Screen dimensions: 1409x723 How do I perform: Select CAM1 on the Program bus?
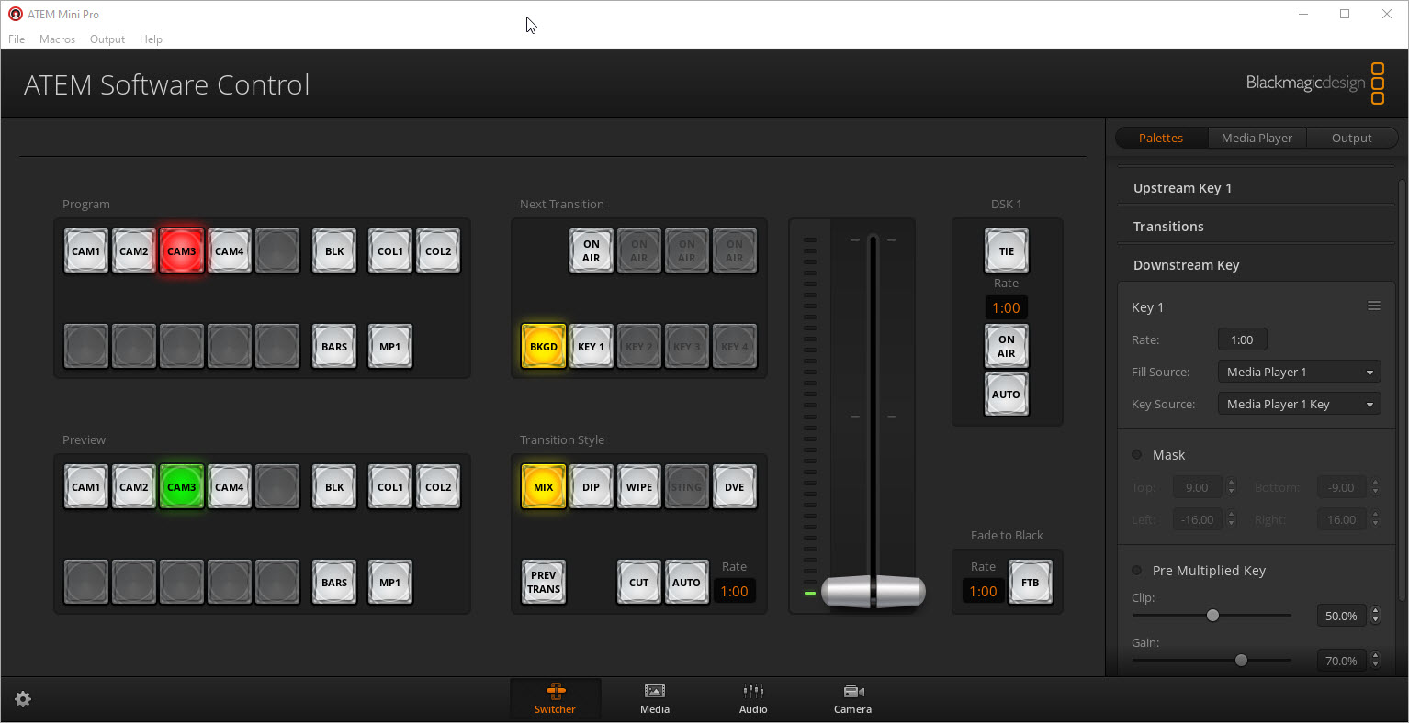click(86, 251)
